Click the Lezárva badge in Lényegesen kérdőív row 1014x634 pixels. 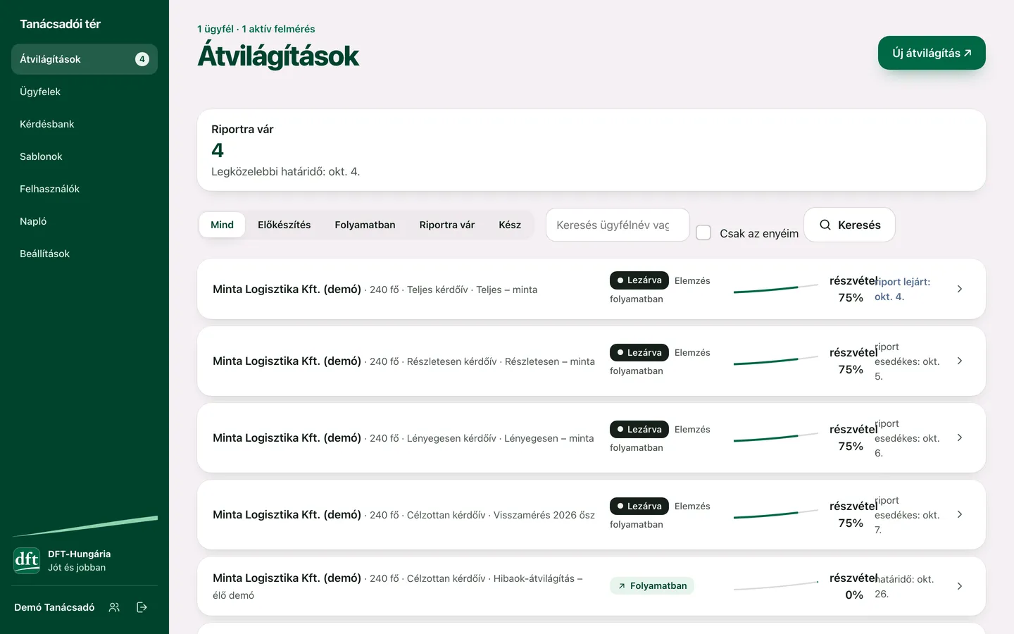[x=639, y=429]
